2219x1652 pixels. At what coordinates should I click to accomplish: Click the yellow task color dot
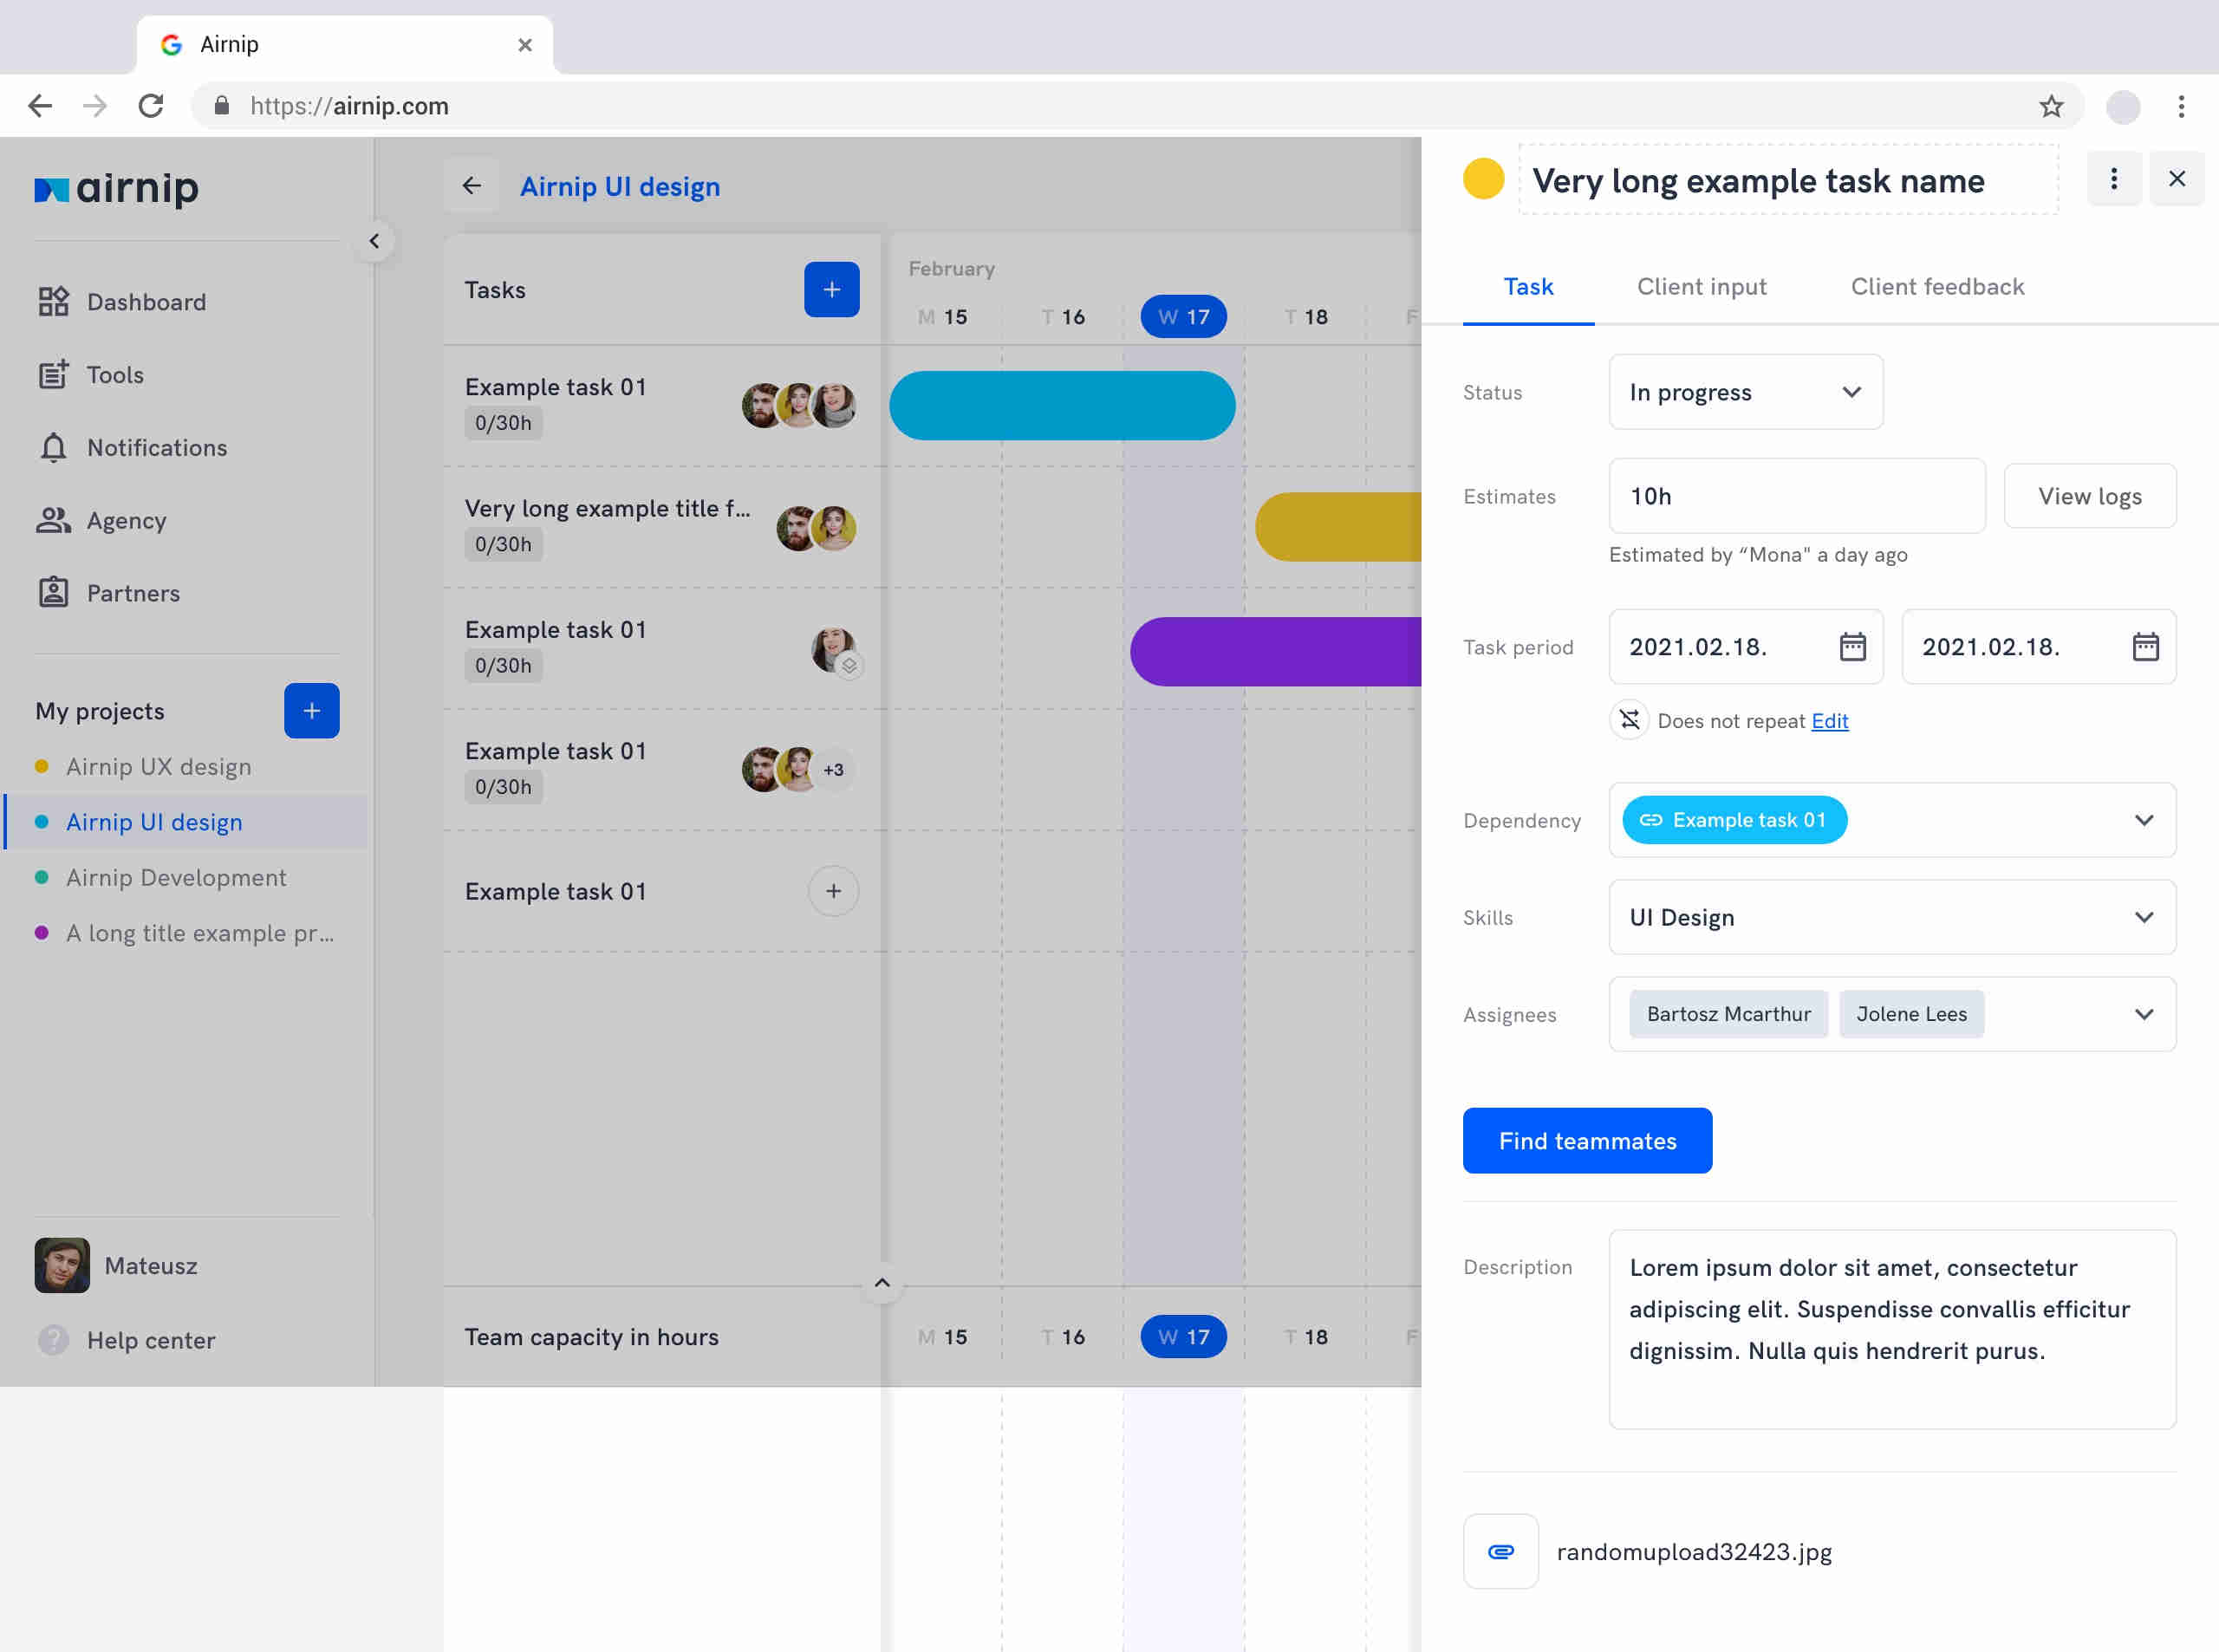pyautogui.click(x=1484, y=180)
